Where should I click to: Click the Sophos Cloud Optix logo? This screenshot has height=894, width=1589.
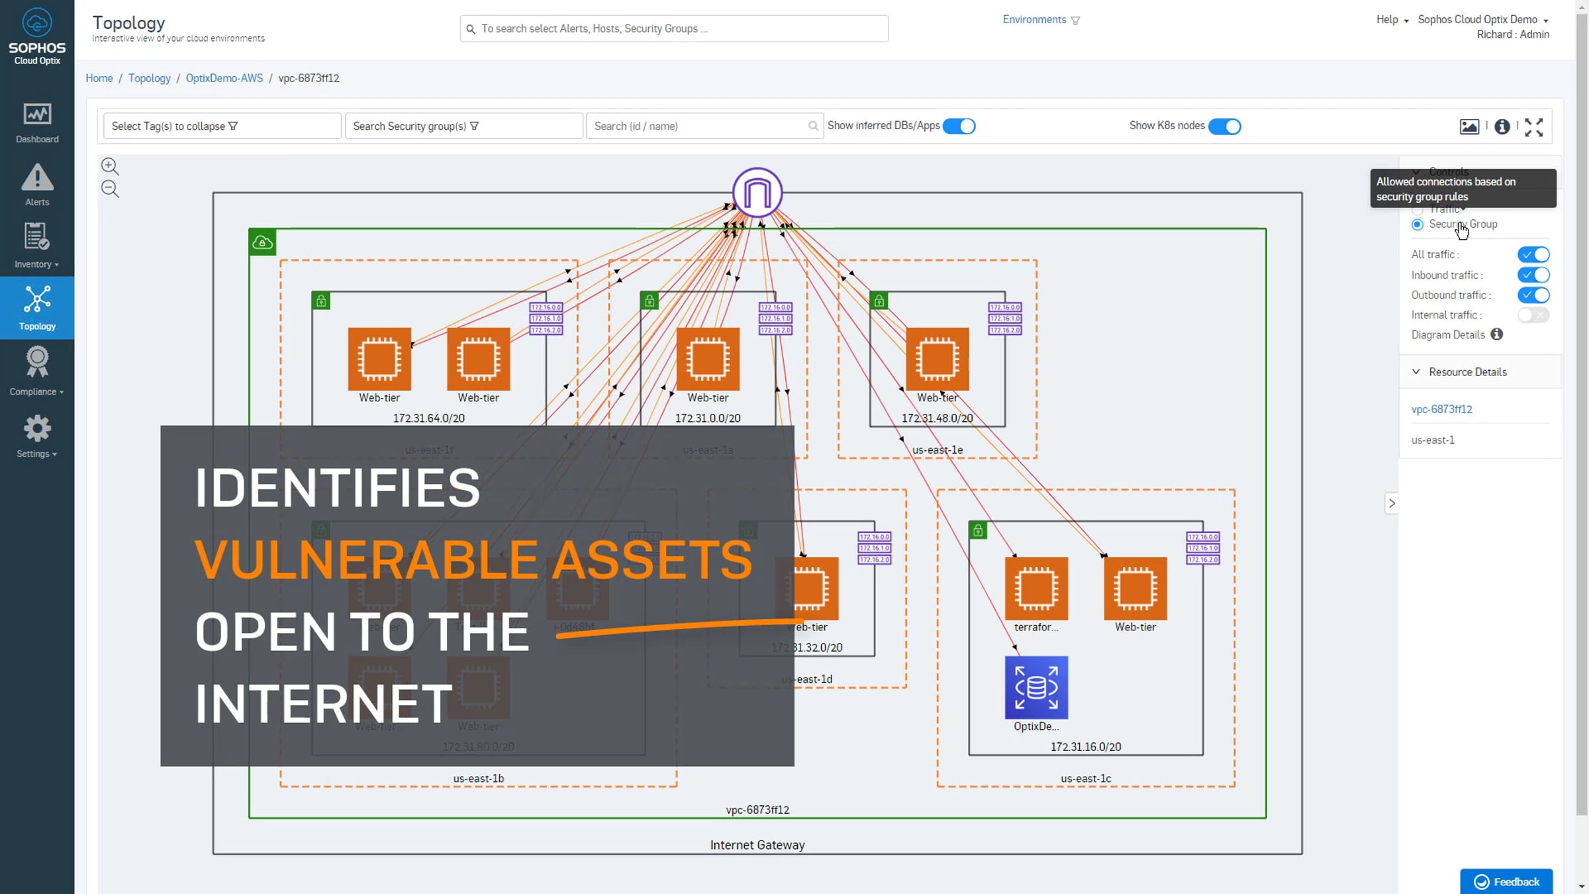pyautogui.click(x=37, y=36)
